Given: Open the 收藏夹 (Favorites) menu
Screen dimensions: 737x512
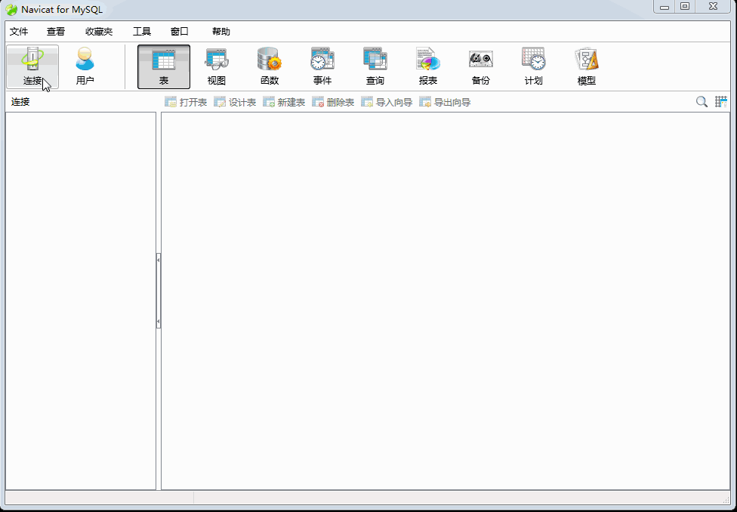Looking at the screenshot, I should [x=99, y=32].
